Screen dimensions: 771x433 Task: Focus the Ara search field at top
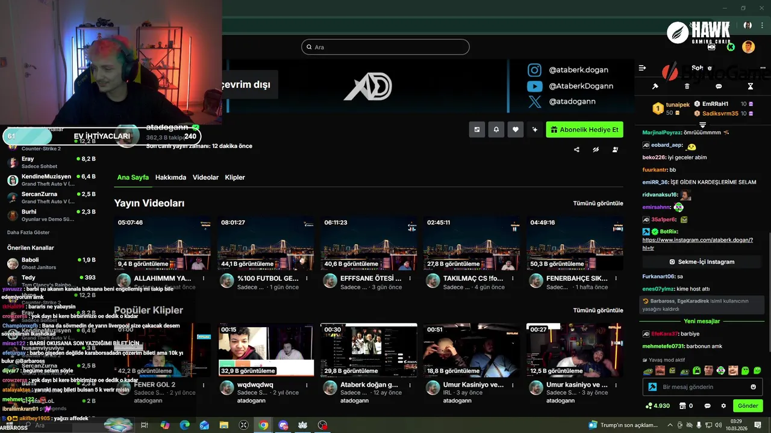pyautogui.click(x=385, y=47)
